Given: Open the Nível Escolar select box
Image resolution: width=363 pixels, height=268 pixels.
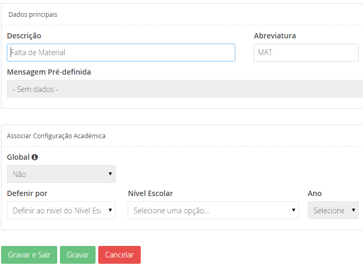Looking at the screenshot, I should (213, 210).
